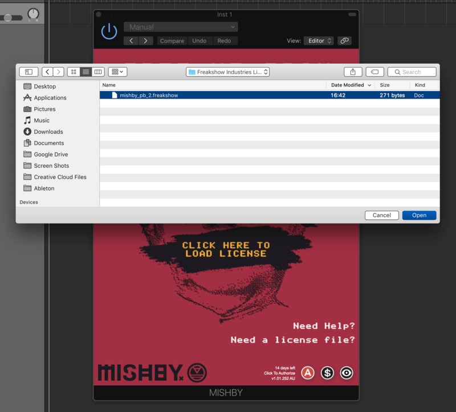Open the Editor view selector
Screen dimensions: 456x412
pyautogui.click(x=319, y=40)
